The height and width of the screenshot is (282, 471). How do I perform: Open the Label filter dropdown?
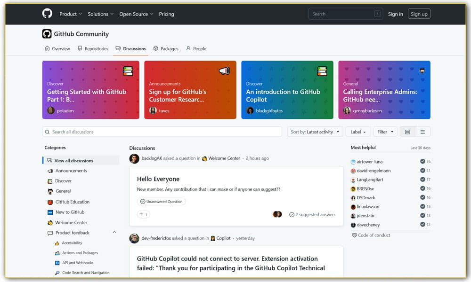(x=358, y=132)
